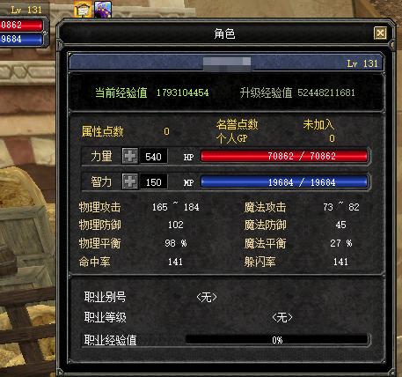Click the 名誉点数 label

click(x=237, y=124)
